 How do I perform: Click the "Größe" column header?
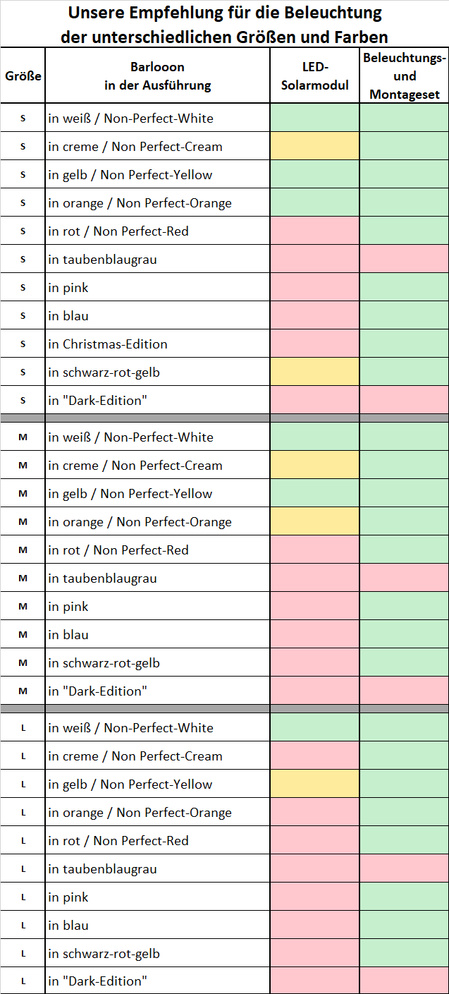click(x=23, y=76)
